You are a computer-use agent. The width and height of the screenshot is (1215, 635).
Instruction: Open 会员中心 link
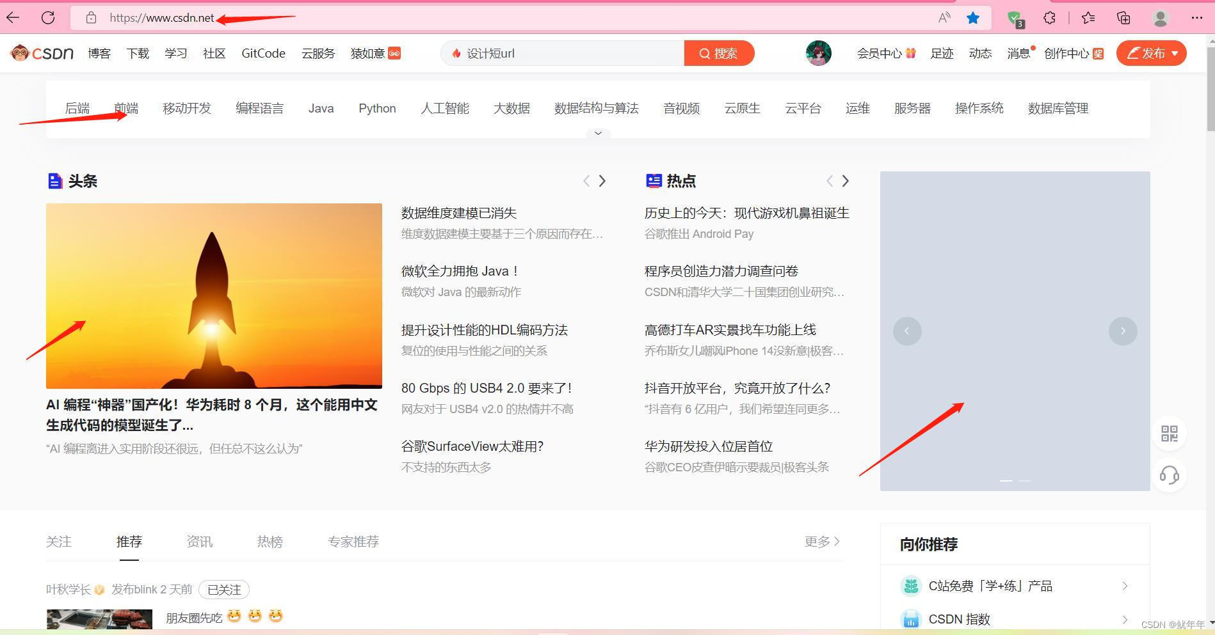886,53
